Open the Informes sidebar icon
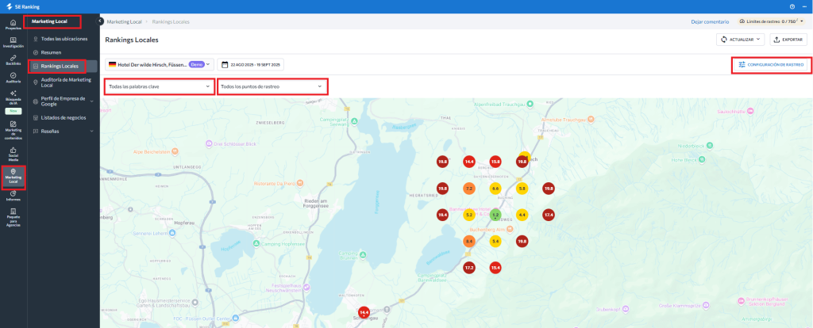Screen dimensions: 813x328 tap(13, 195)
